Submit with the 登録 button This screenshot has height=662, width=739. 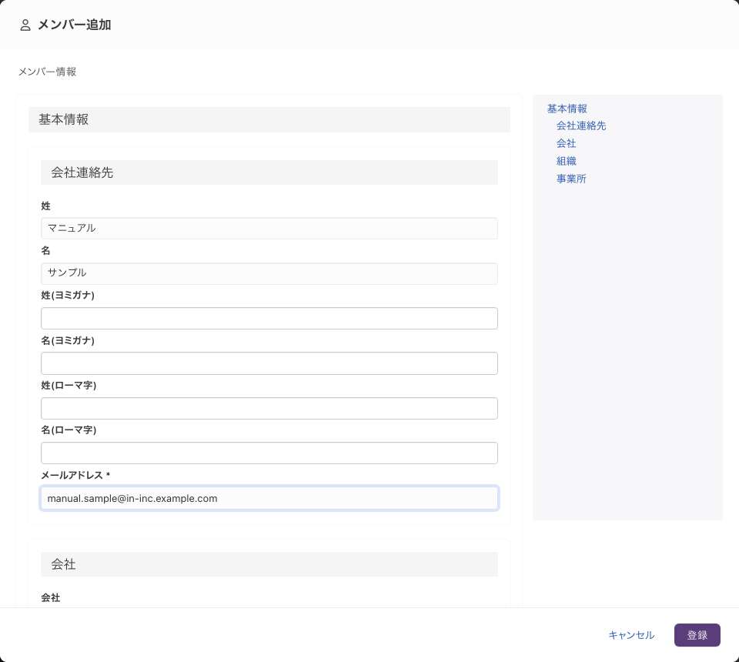(697, 635)
